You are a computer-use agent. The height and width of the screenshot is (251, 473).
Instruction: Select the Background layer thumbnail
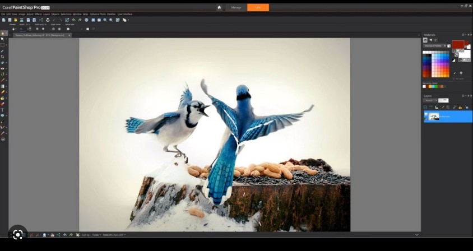click(x=434, y=117)
